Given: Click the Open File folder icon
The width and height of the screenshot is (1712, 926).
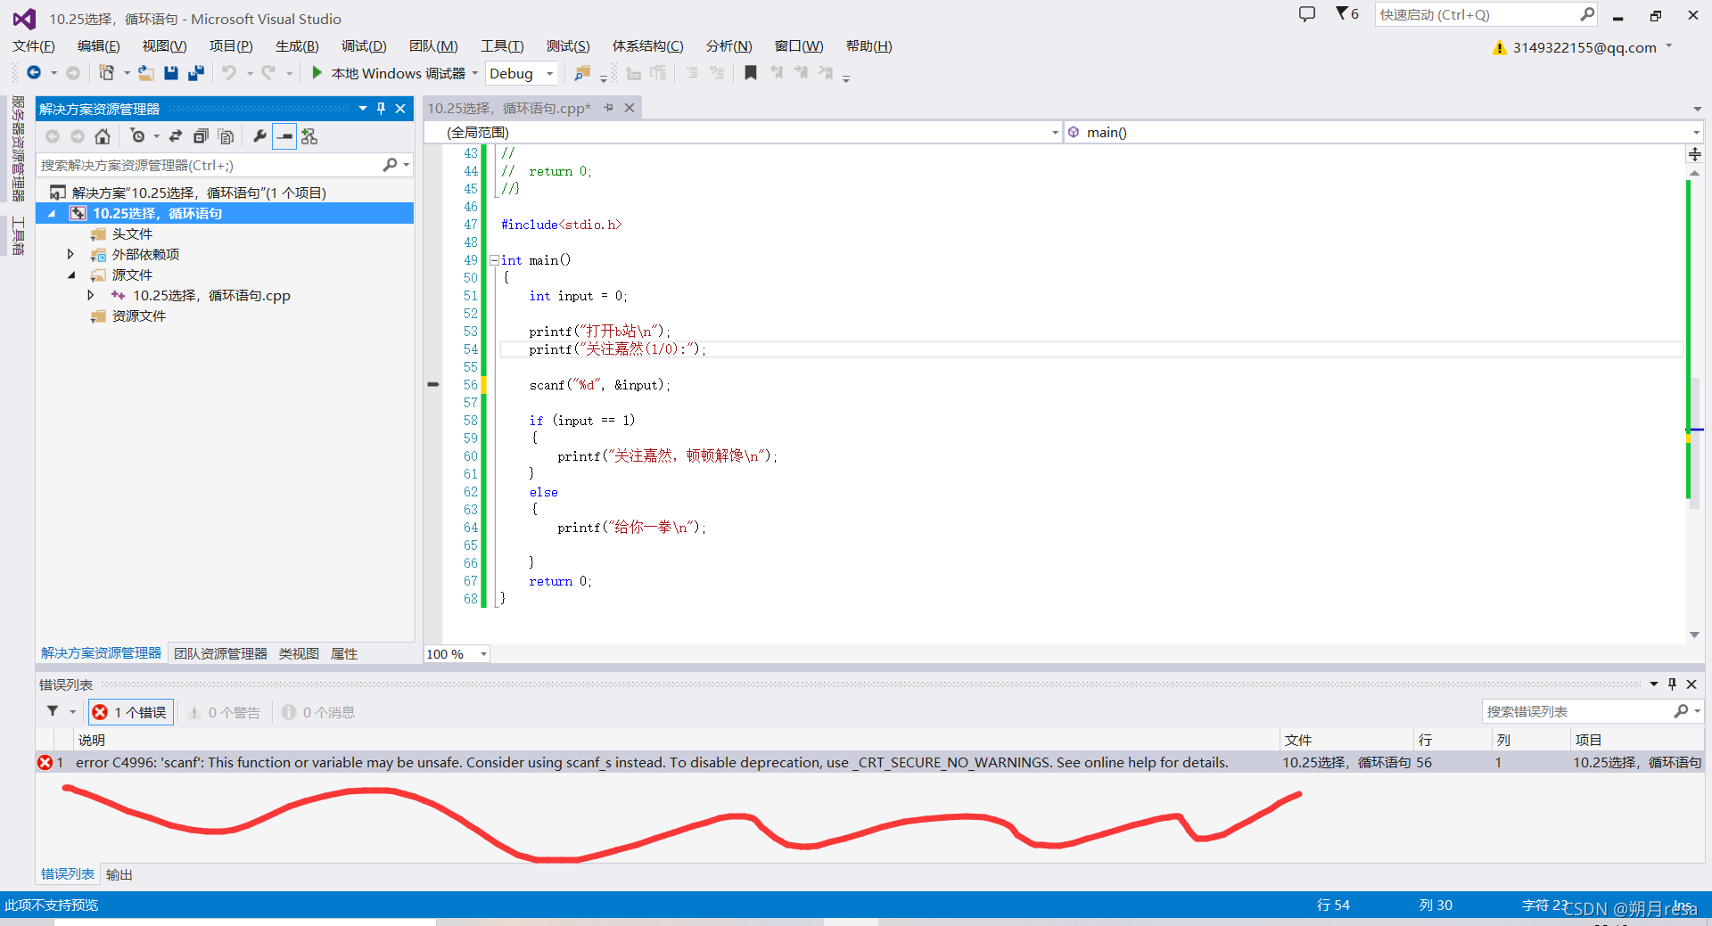Looking at the screenshot, I should pos(145,73).
